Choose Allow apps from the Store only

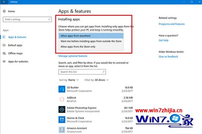coord(91,47)
